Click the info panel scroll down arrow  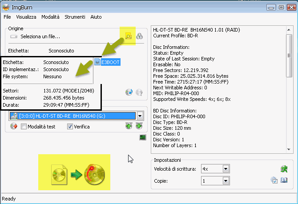click(289, 149)
